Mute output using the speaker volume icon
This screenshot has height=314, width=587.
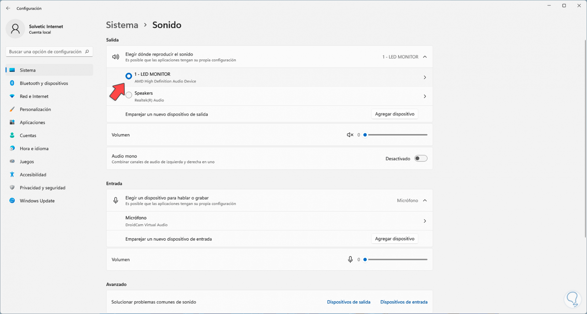pos(350,135)
